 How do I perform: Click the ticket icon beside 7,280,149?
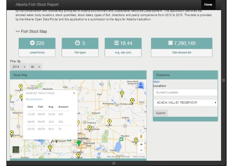[x=170, y=43]
